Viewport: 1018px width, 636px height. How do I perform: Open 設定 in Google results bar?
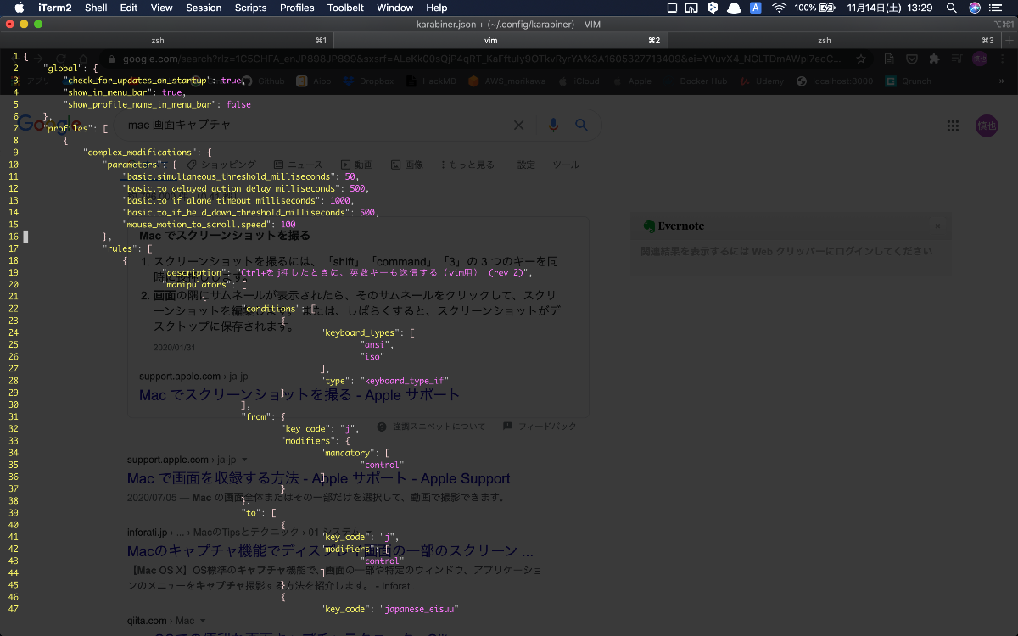(x=526, y=165)
